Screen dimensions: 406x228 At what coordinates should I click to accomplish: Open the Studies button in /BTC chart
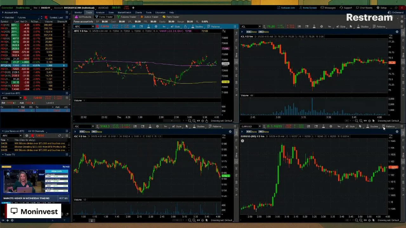(197, 27)
